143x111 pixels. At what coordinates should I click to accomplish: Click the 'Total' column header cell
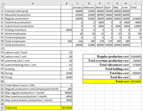pyautogui.click(x=136, y=7)
